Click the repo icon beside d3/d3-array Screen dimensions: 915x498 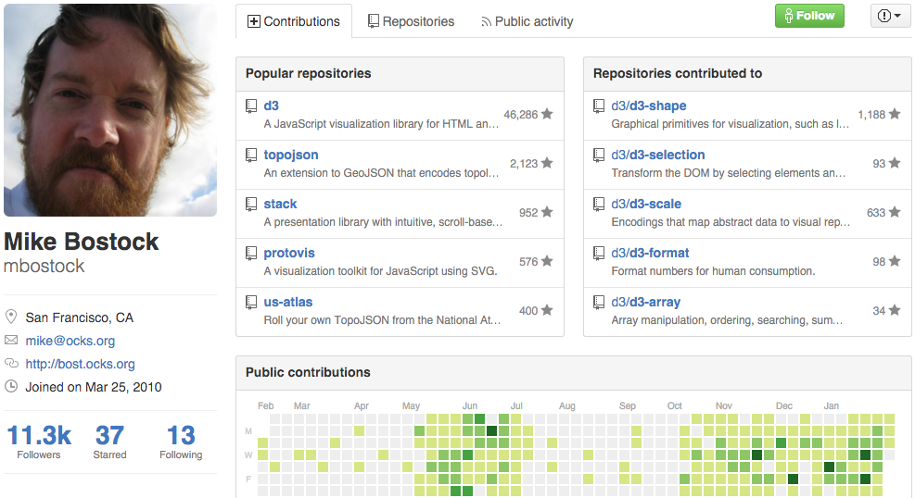(599, 302)
